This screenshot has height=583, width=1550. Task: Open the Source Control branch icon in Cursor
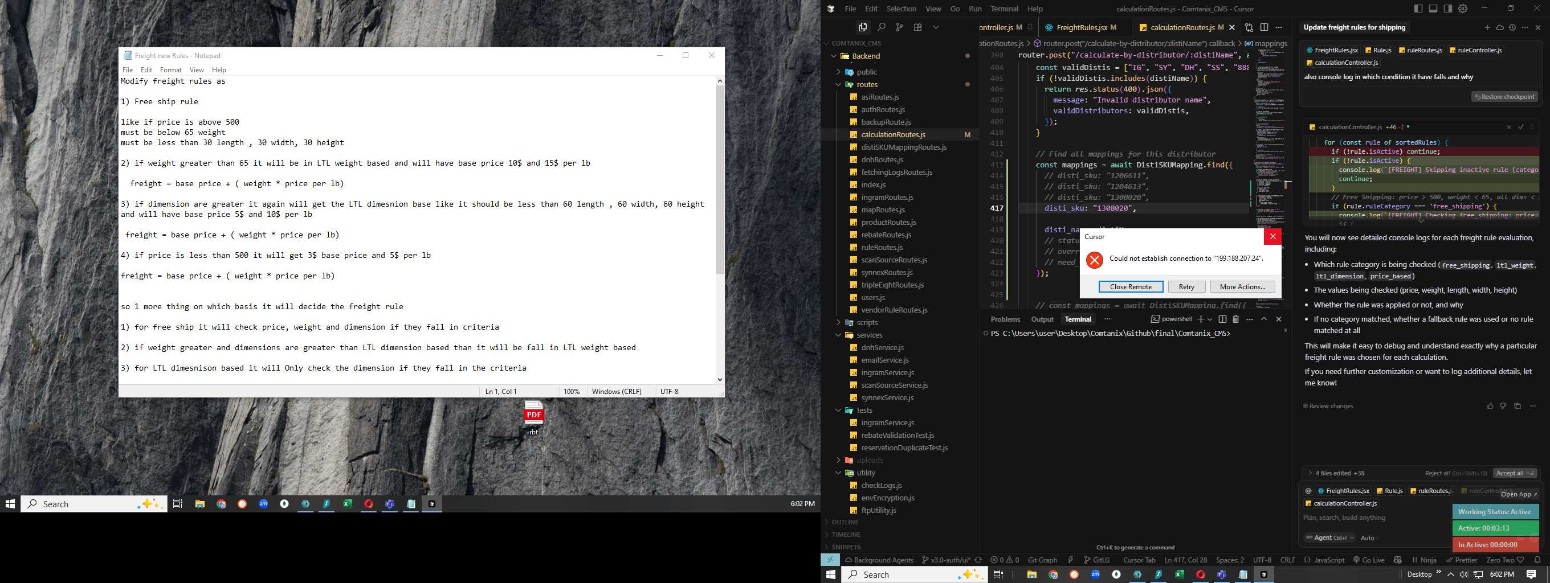click(x=899, y=27)
